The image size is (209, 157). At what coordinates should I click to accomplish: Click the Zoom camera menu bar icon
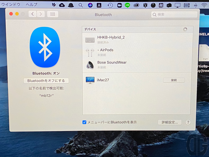point(120,5)
